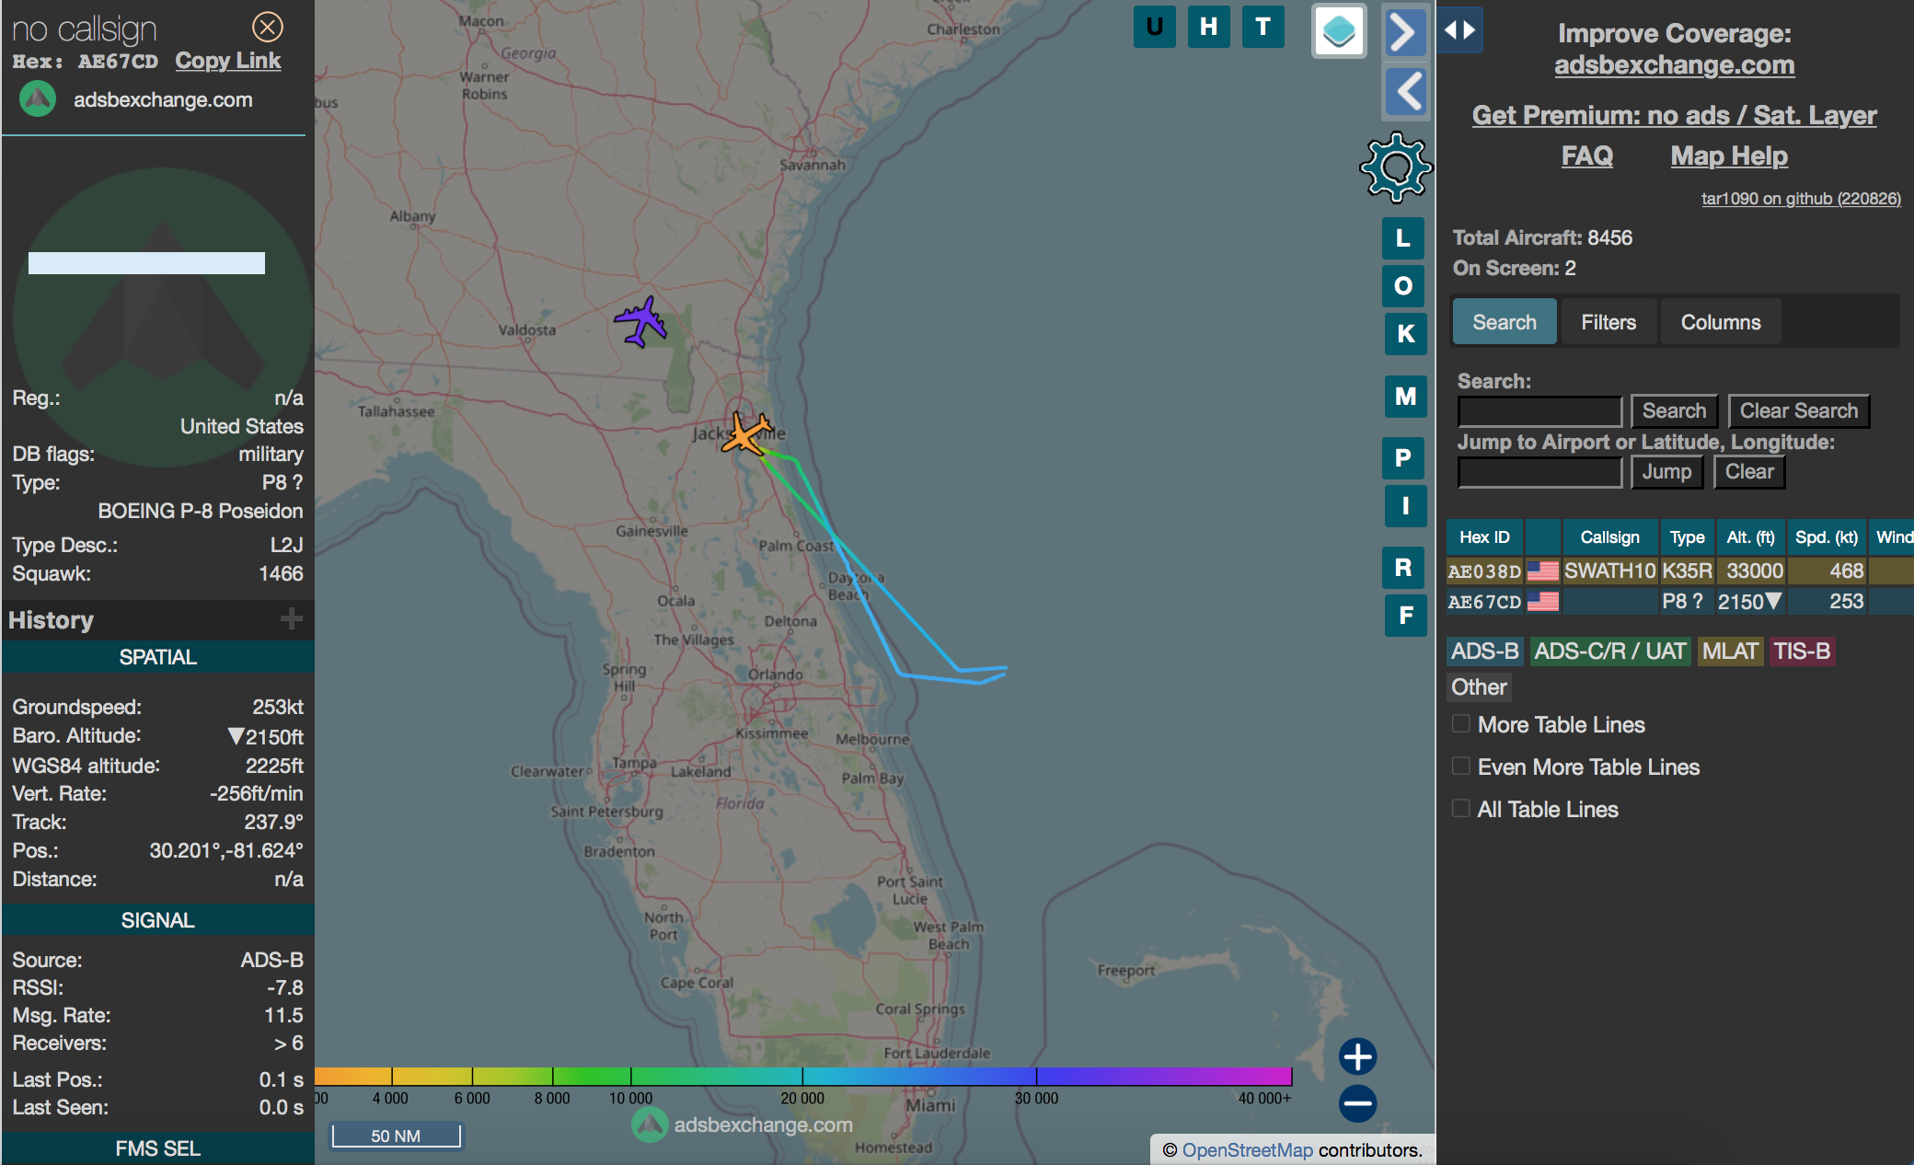1914x1165 pixels.
Task: Click the I map button
Action: pyautogui.click(x=1405, y=506)
